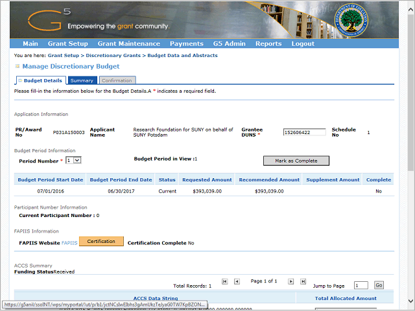
Task: Click the icon beside Manage Discretionary Budget heading
Action: 18,66
